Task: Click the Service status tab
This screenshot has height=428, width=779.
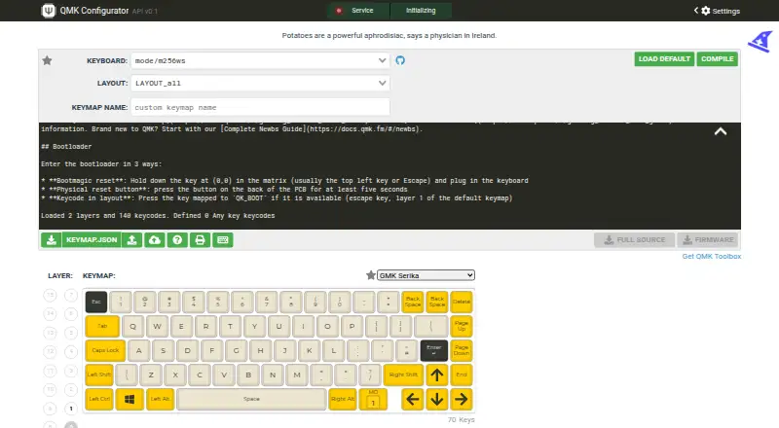Action: click(x=358, y=11)
